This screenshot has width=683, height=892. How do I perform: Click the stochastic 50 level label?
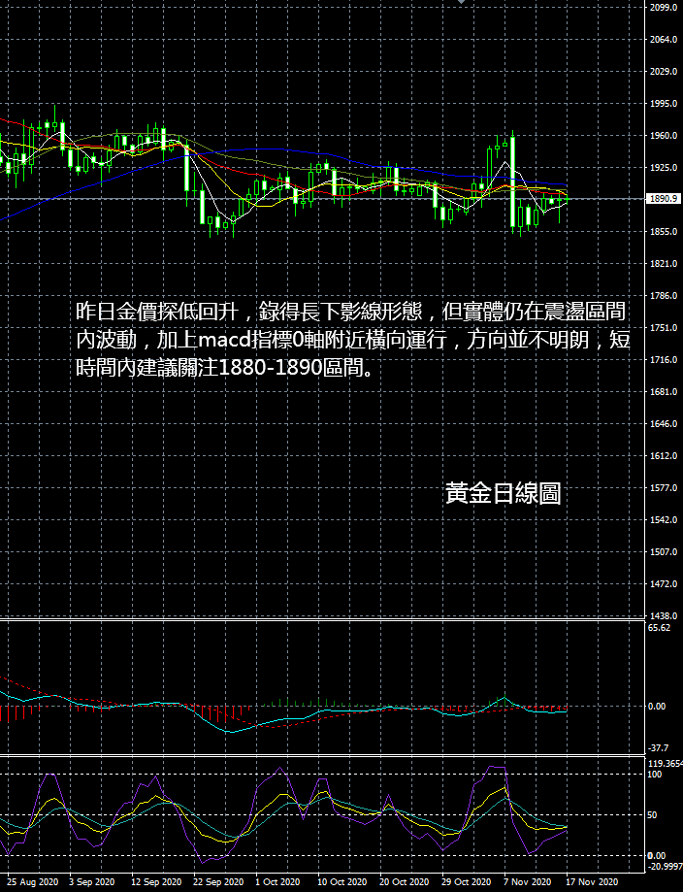tap(653, 814)
